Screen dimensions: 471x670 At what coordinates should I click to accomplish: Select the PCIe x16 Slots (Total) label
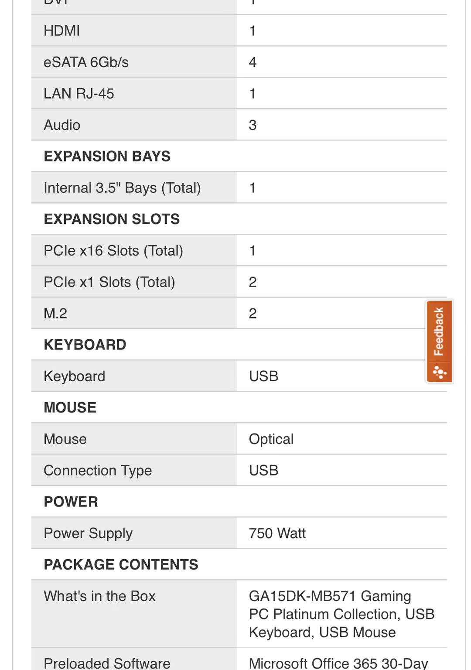[113, 251]
